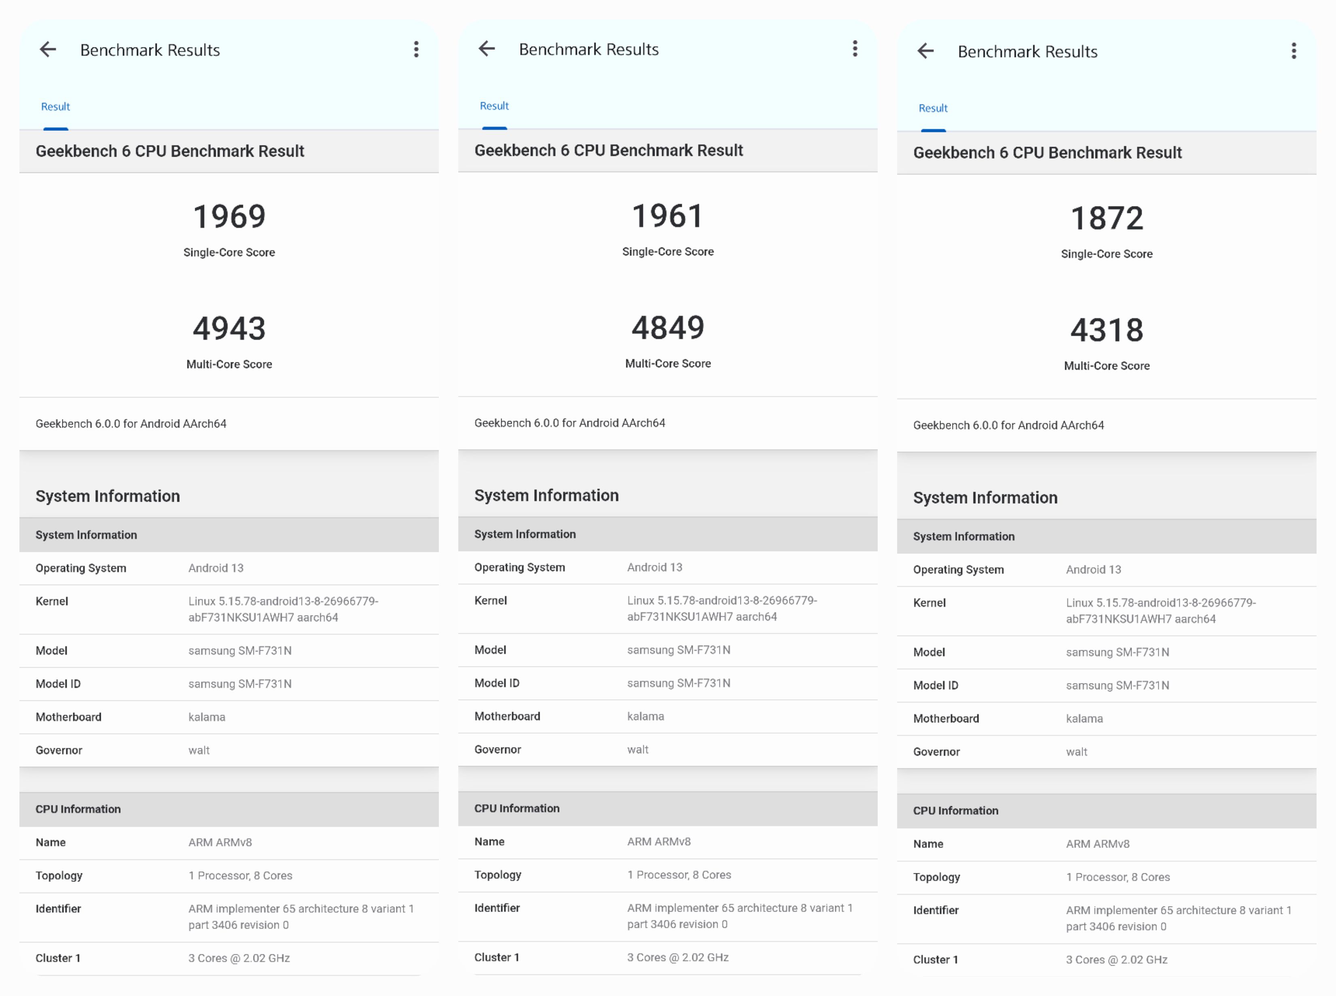This screenshot has height=996, width=1336.
Task: Click the 4943 multi-core score
Action: tap(229, 329)
